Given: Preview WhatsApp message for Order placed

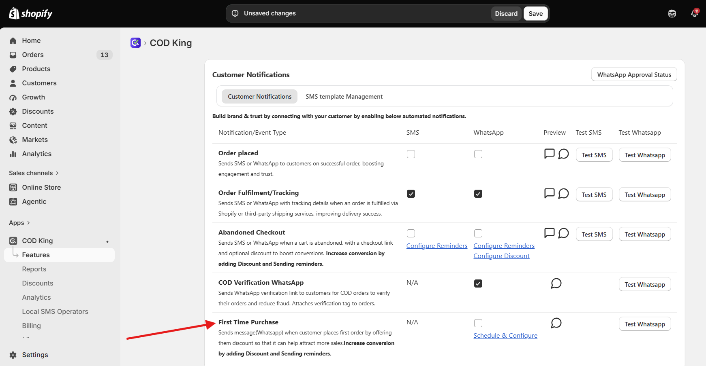Looking at the screenshot, I should click(563, 154).
